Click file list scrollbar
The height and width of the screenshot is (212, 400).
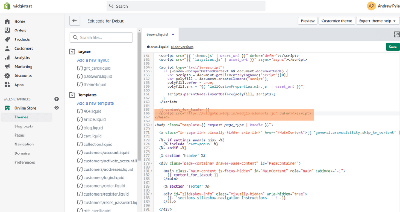pos(139,97)
